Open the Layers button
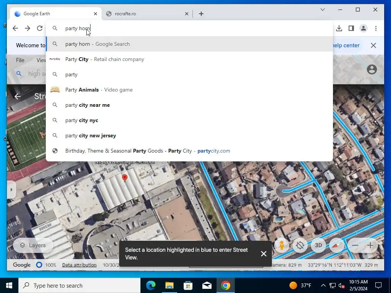This screenshot has height=293, width=391. click(33, 245)
